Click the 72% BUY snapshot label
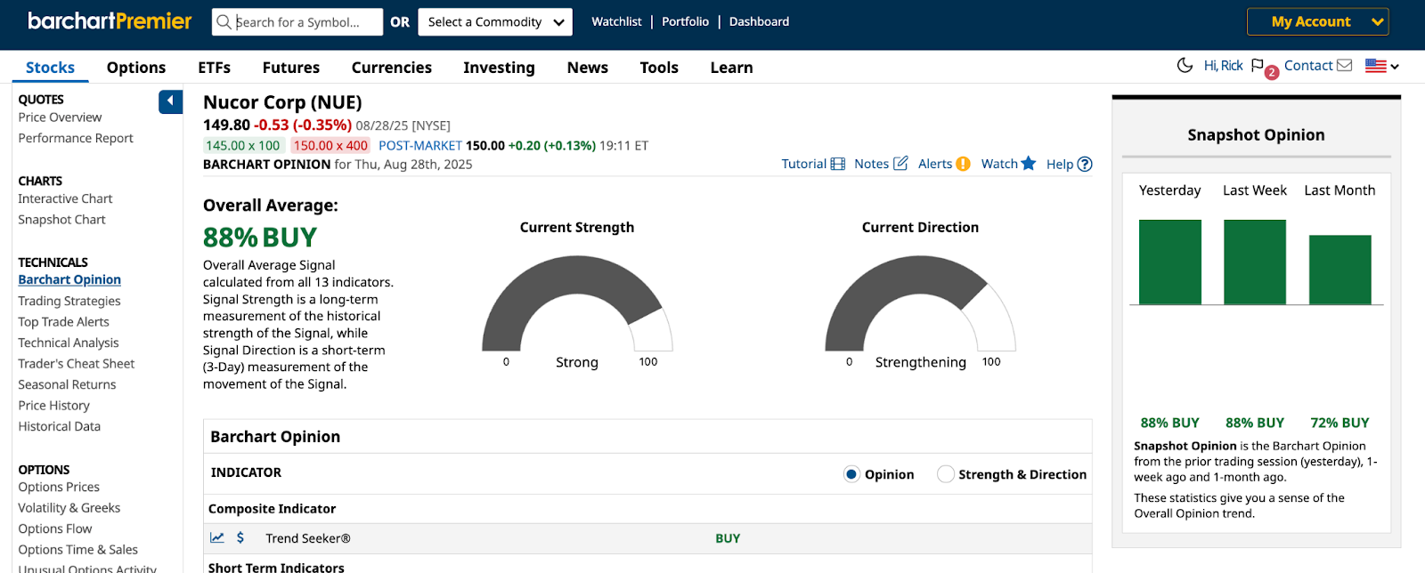Screen dimensions: 1425x573 pyautogui.click(x=1339, y=423)
